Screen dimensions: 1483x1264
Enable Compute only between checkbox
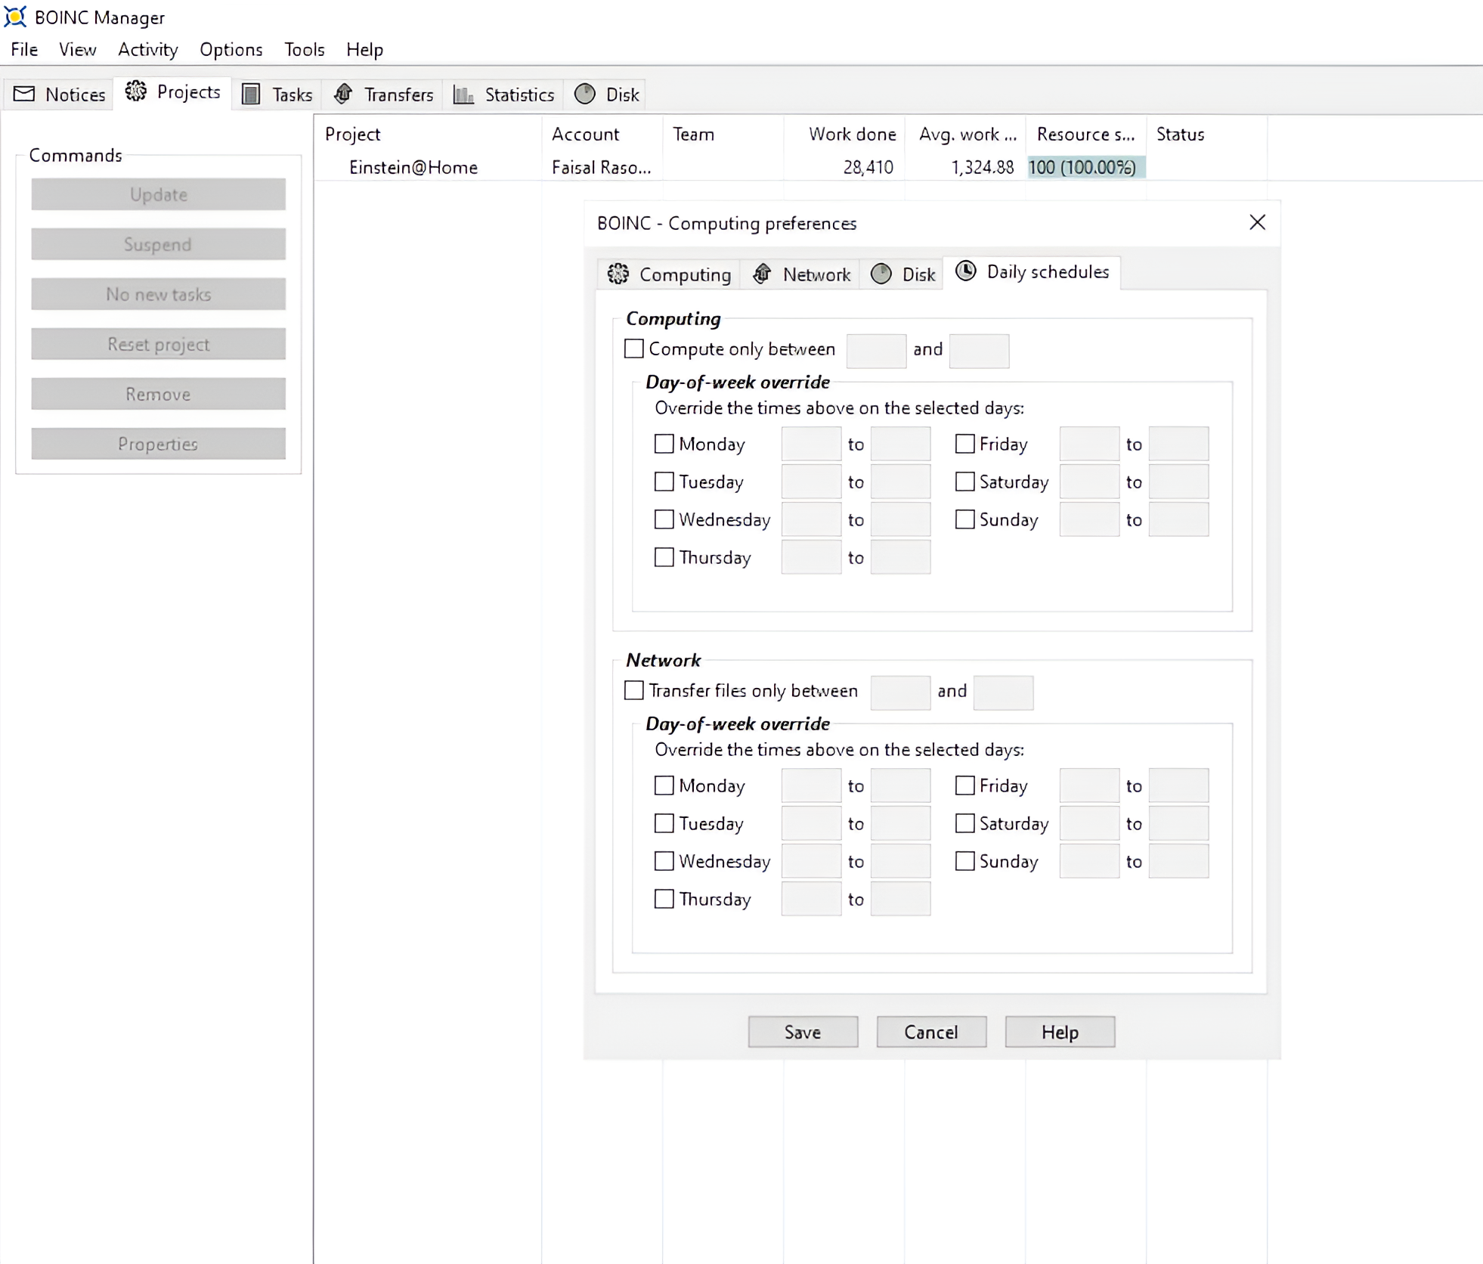coord(634,349)
